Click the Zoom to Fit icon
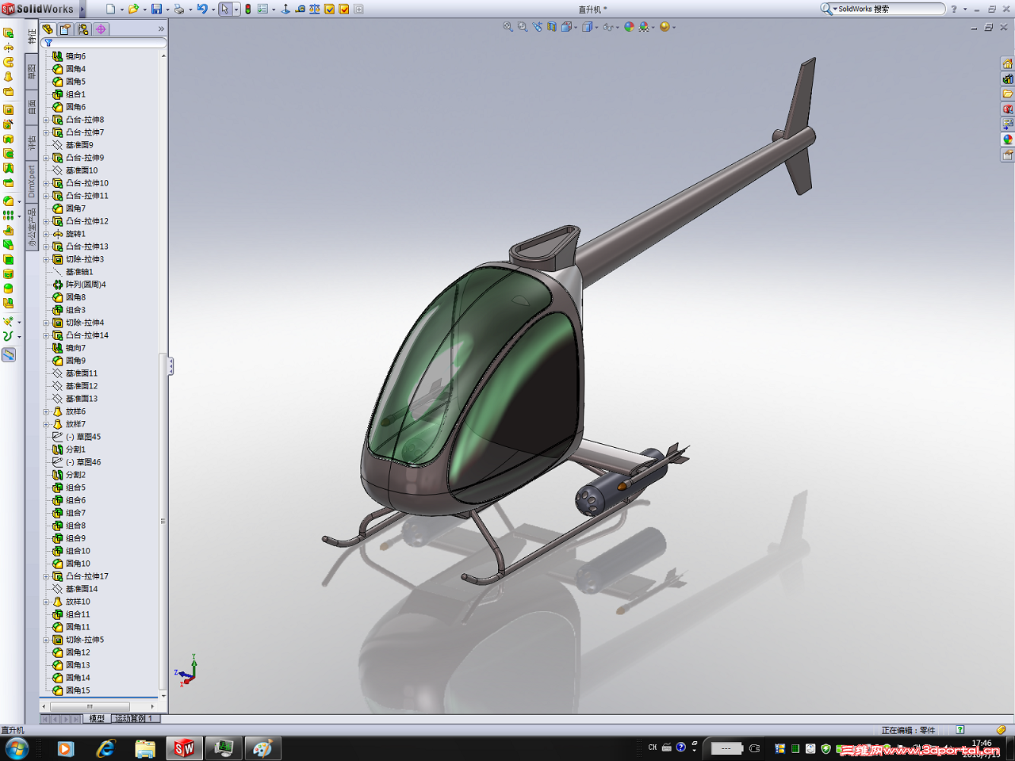1015x761 pixels. click(x=507, y=27)
